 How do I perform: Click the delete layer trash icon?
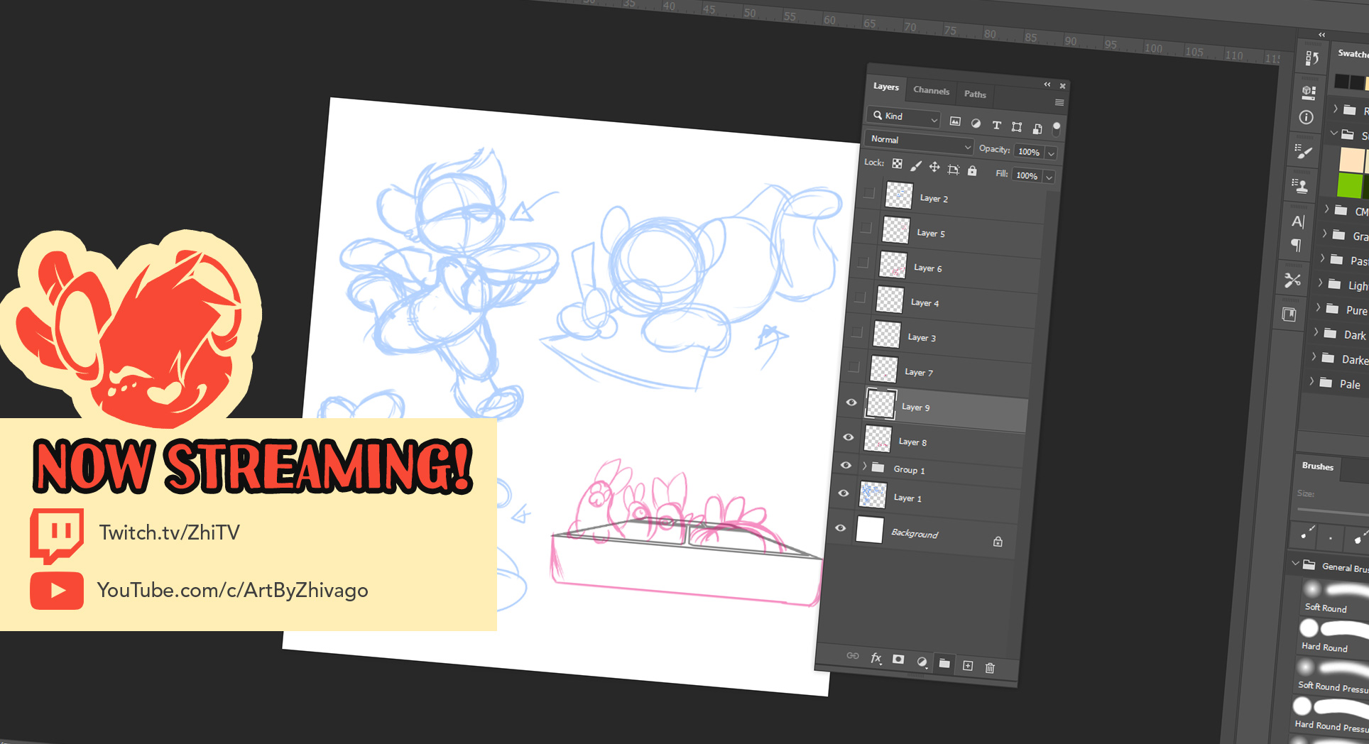tap(990, 667)
